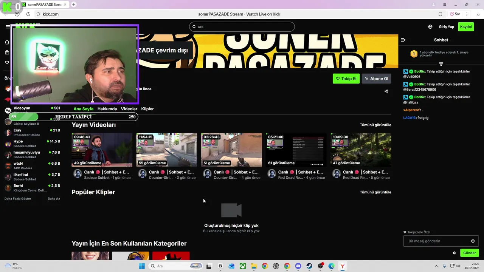Click the green Kaydol button

pyautogui.click(x=466, y=27)
